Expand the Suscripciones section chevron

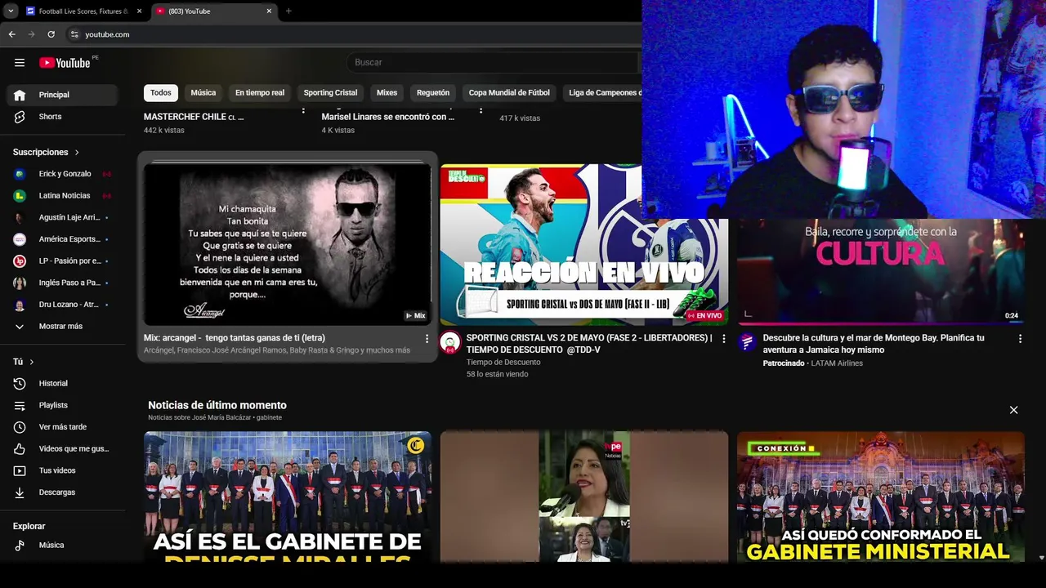point(78,153)
